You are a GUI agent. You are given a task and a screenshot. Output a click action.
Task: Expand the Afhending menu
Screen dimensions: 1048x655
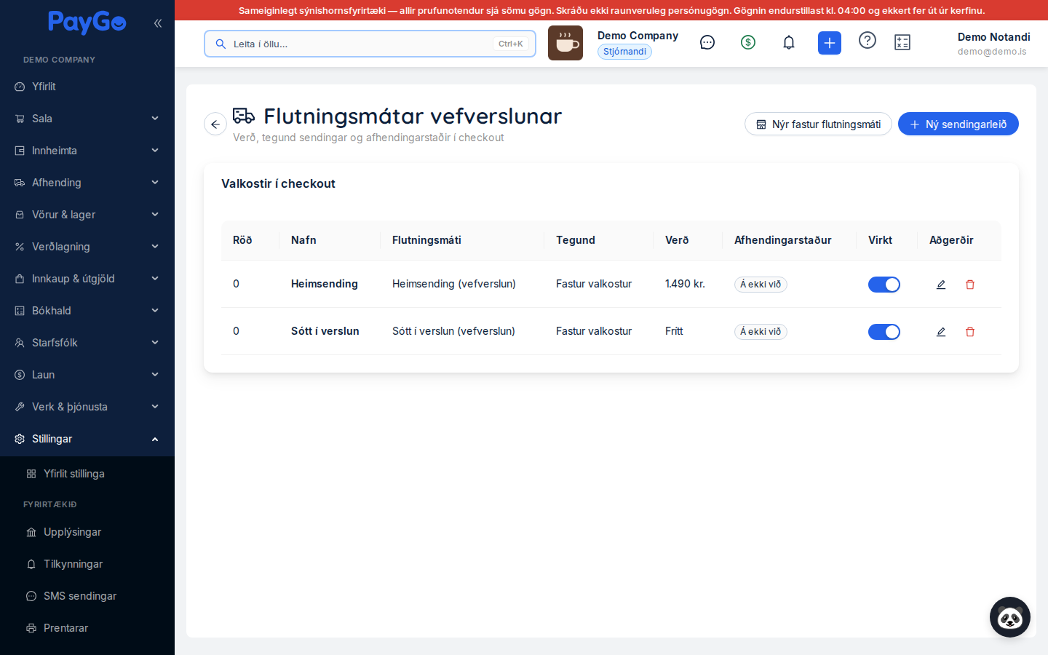coord(87,183)
